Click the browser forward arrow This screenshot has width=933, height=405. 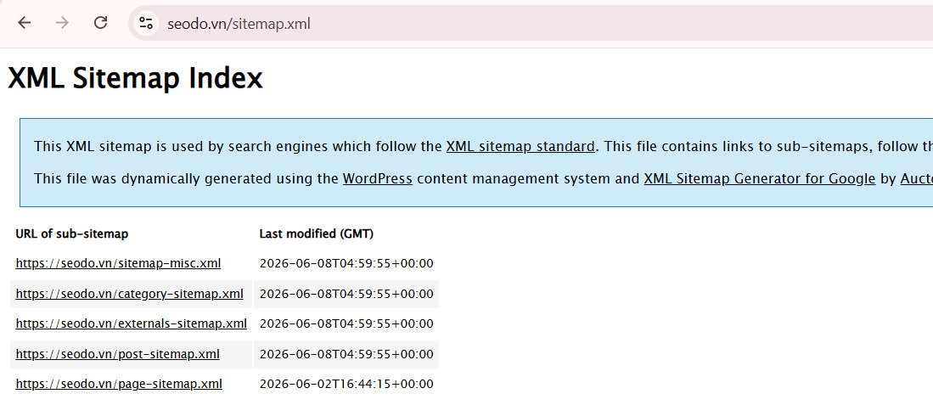click(x=62, y=23)
